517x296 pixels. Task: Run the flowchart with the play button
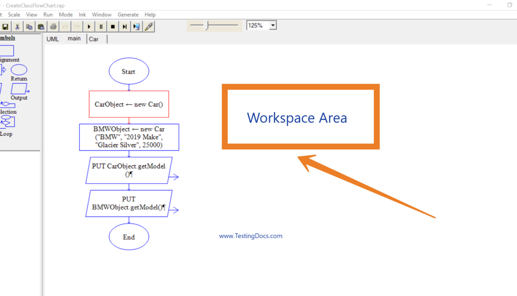click(89, 27)
